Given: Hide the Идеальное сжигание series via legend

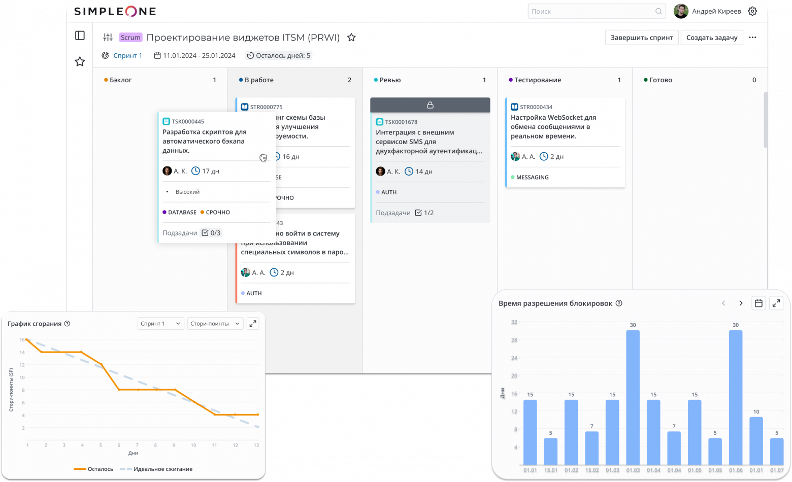Looking at the screenshot, I should (156, 469).
